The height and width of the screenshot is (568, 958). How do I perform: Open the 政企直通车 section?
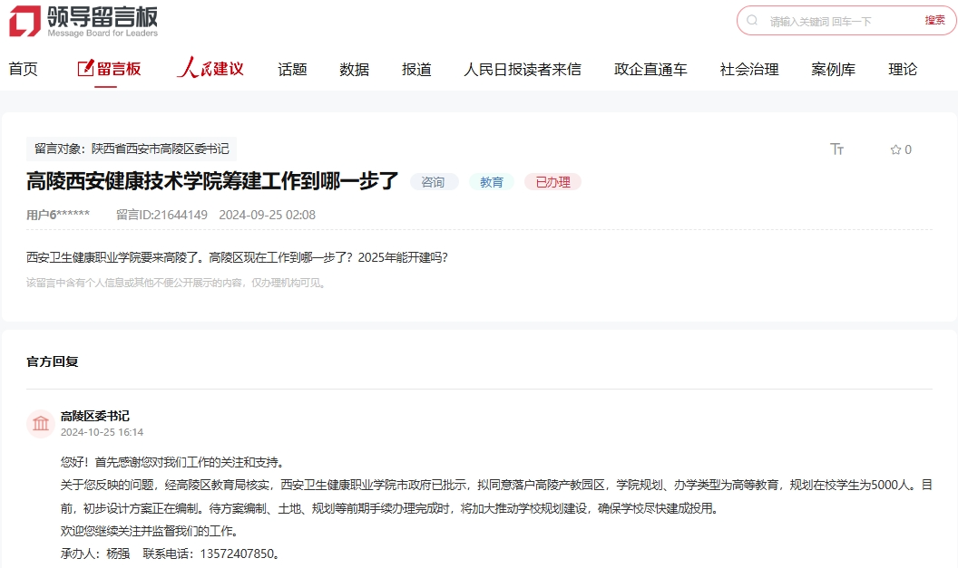[650, 68]
